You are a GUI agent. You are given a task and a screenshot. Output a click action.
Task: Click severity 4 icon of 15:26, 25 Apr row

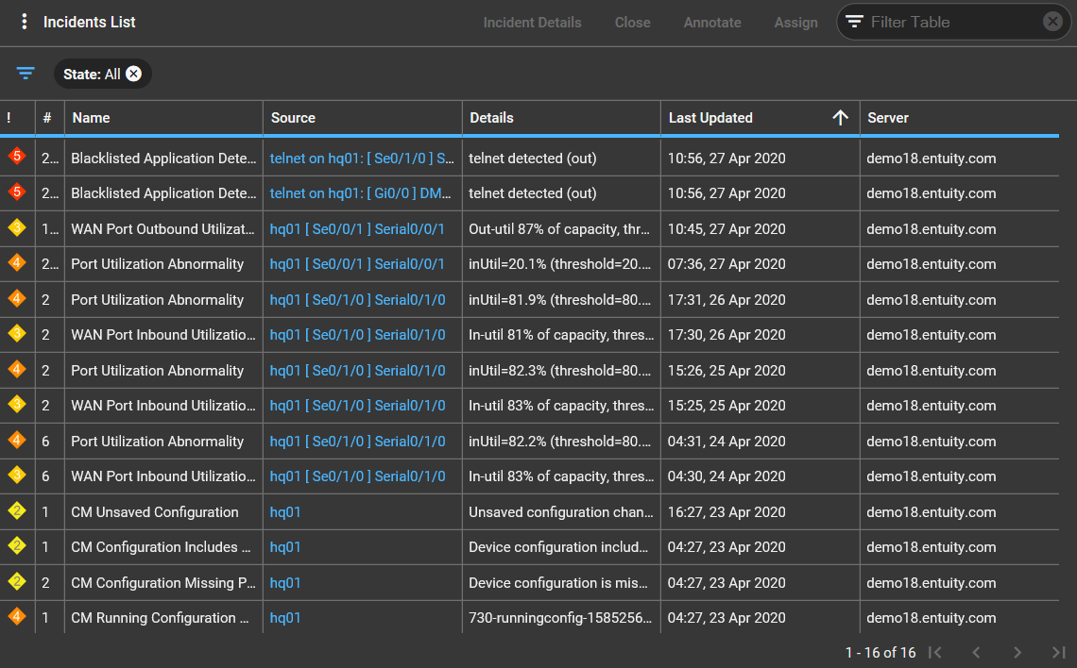pyautogui.click(x=17, y=369)
